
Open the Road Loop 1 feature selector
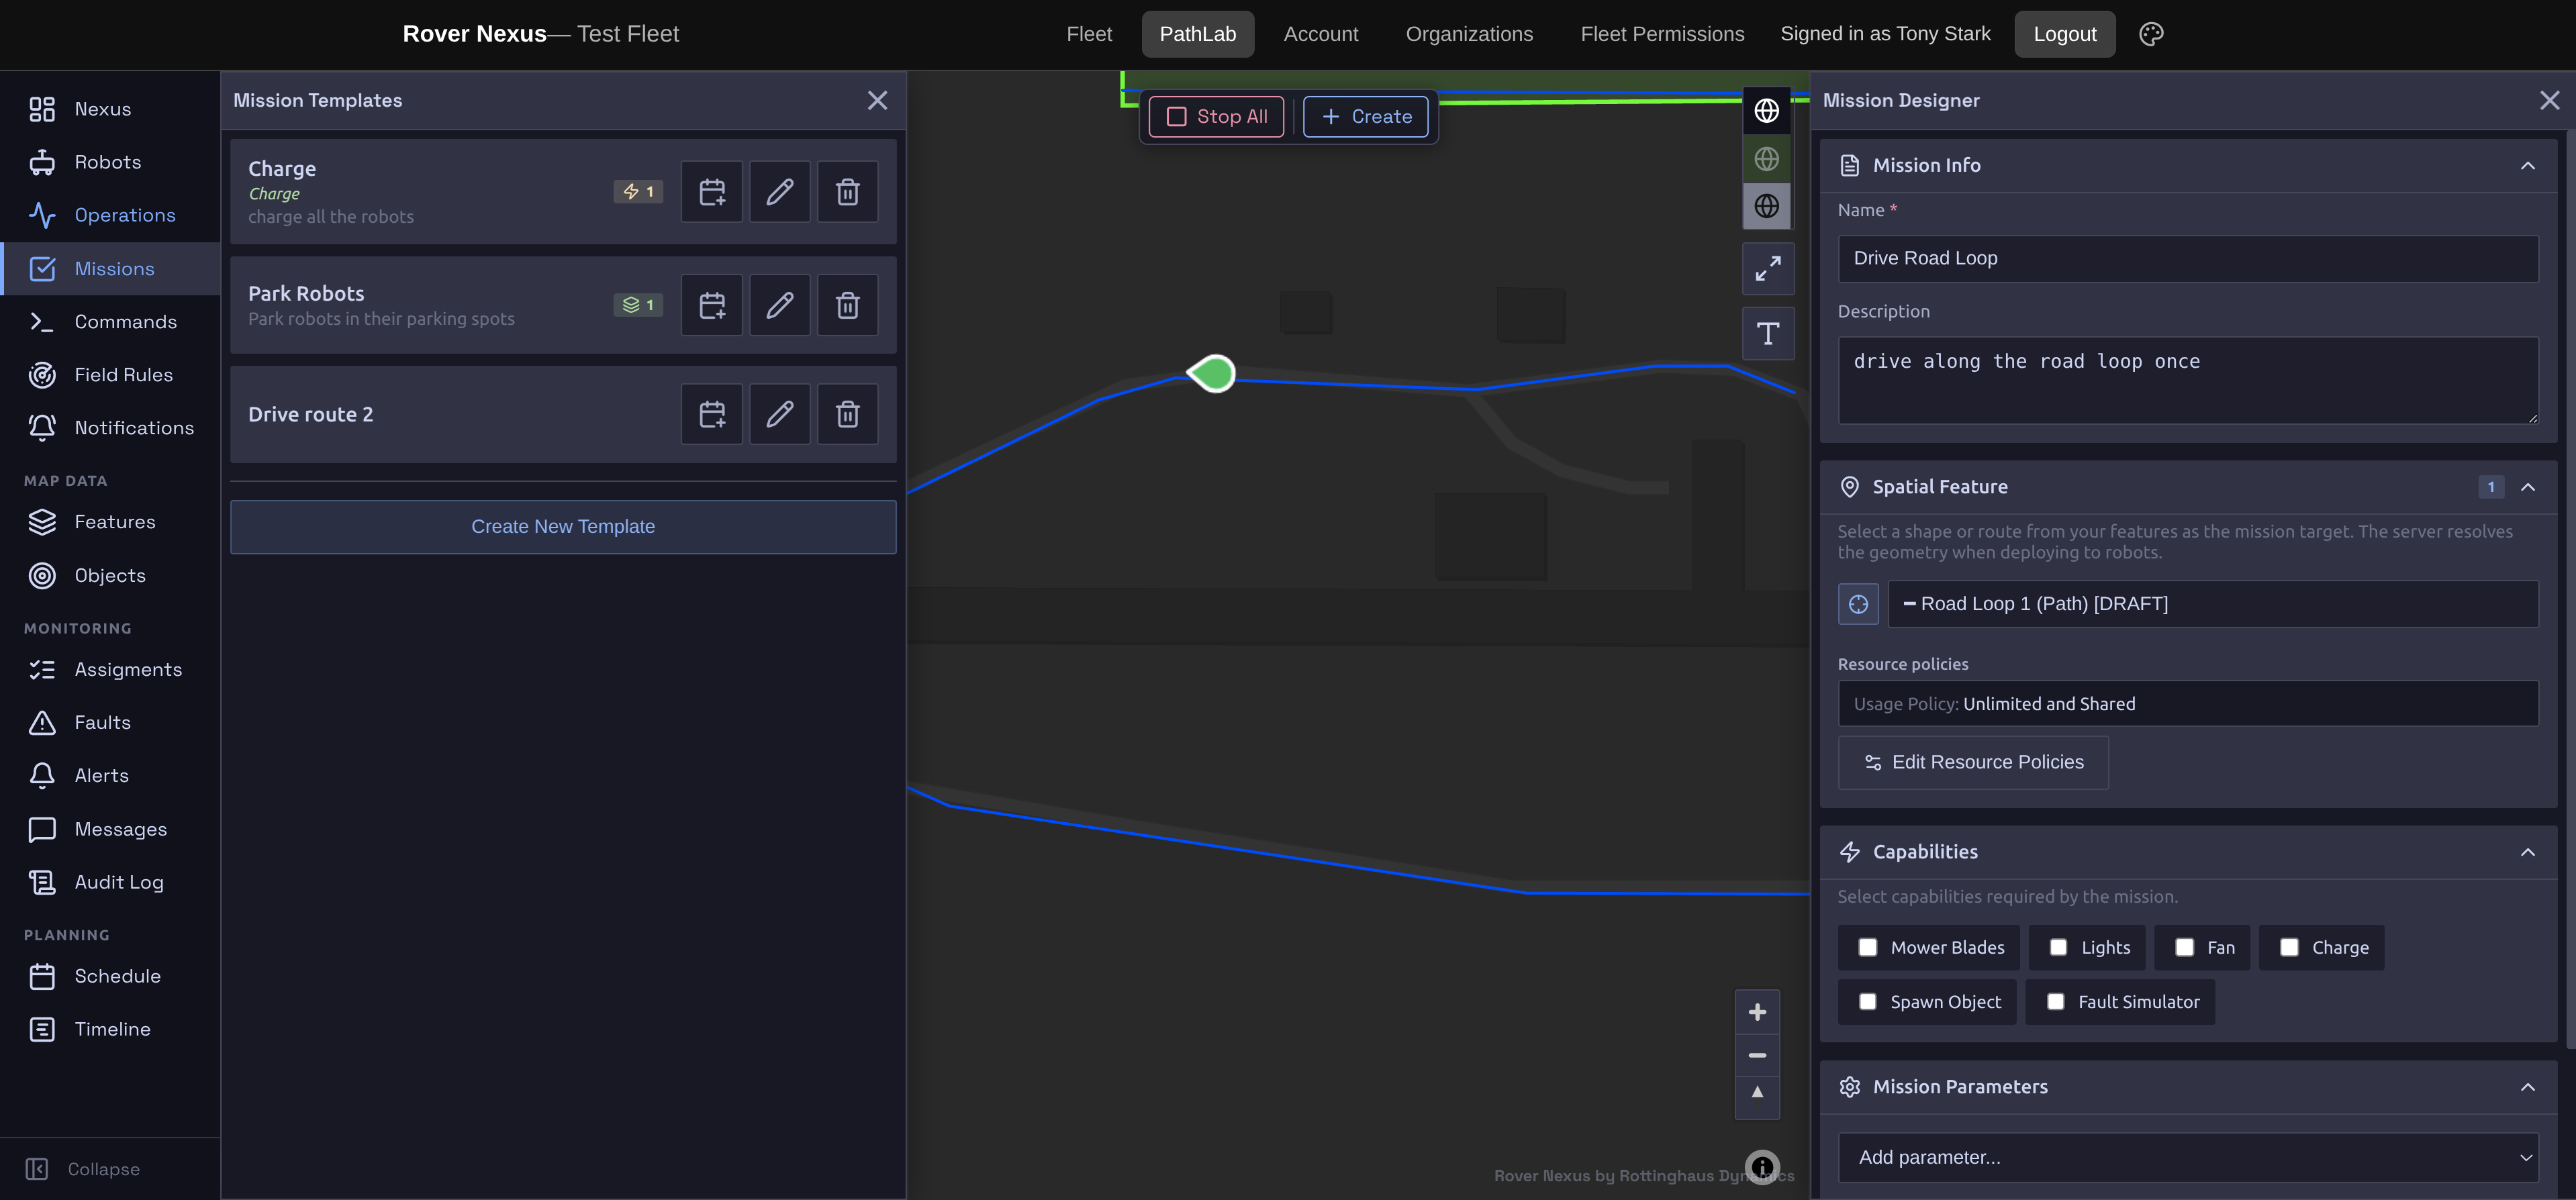[x=2212, y=604]
